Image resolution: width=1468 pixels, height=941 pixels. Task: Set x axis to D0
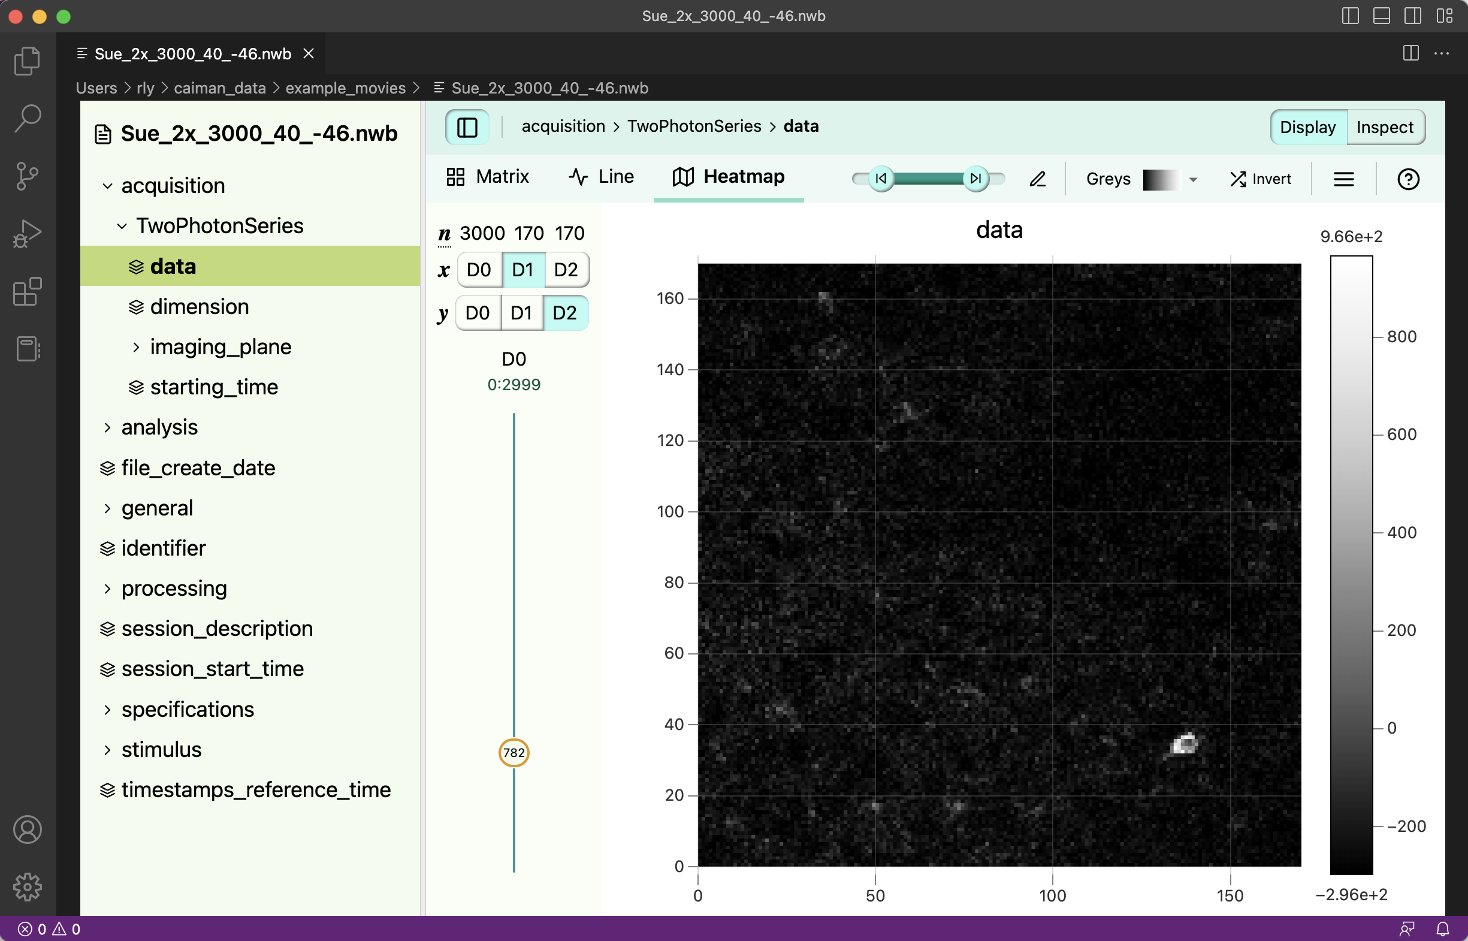(478, 270)
